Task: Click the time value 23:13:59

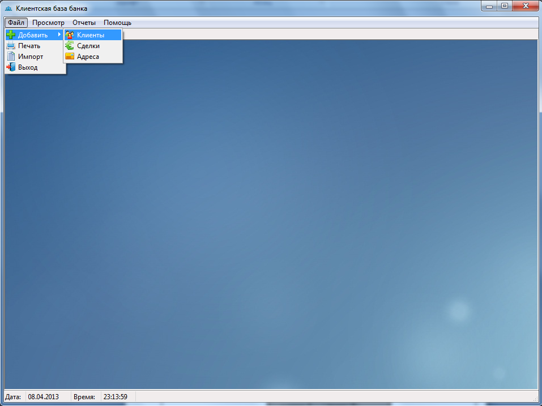Action: 116,397
